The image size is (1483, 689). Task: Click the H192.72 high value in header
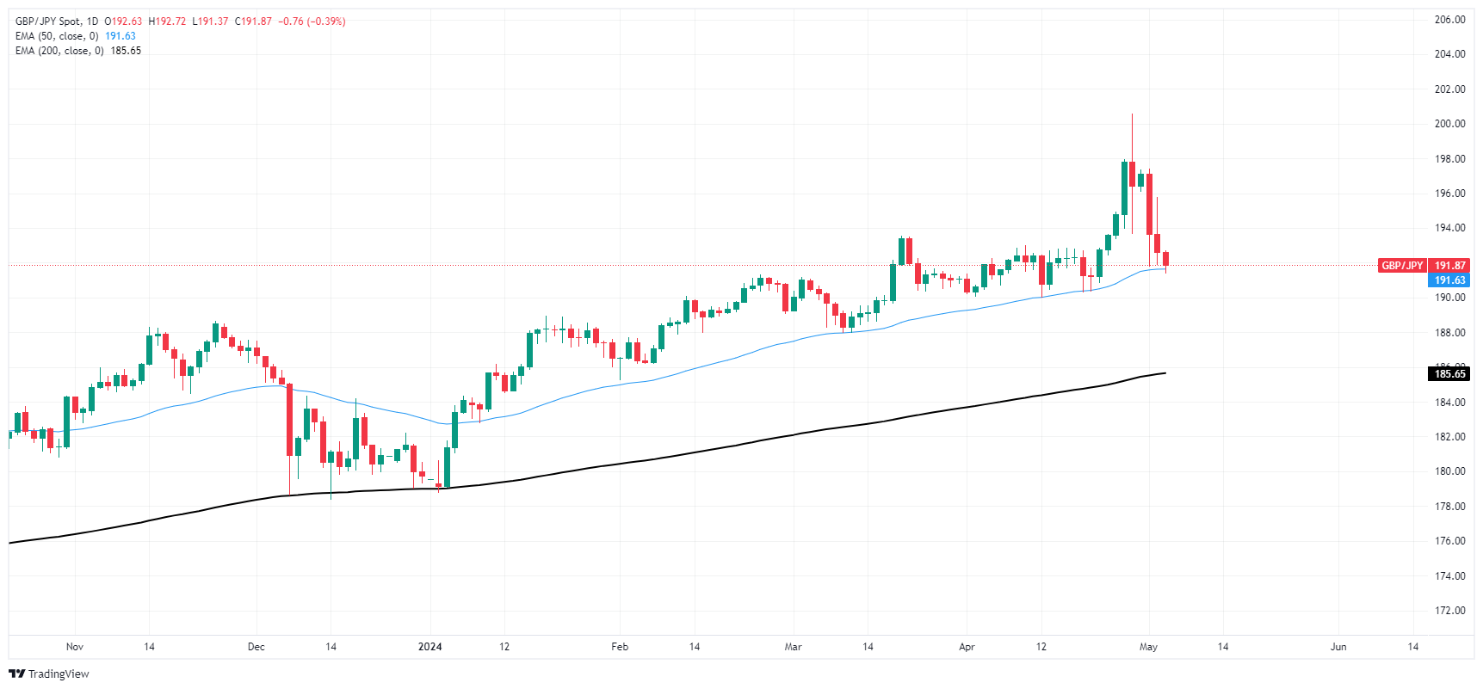pos(167,22)
